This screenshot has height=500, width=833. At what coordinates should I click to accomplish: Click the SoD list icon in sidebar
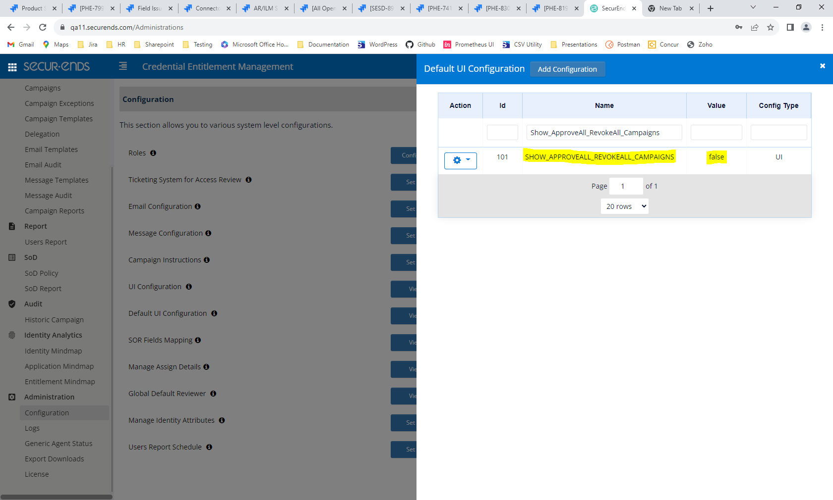12,257
